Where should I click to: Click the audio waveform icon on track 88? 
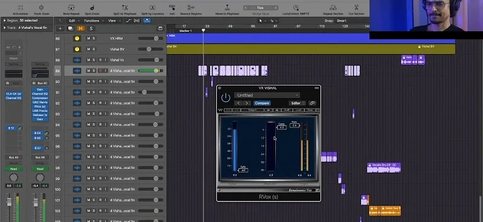click(77, 60)
